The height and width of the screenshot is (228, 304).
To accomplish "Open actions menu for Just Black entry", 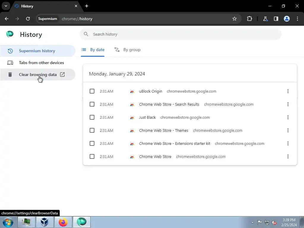I will click(288, 117).
